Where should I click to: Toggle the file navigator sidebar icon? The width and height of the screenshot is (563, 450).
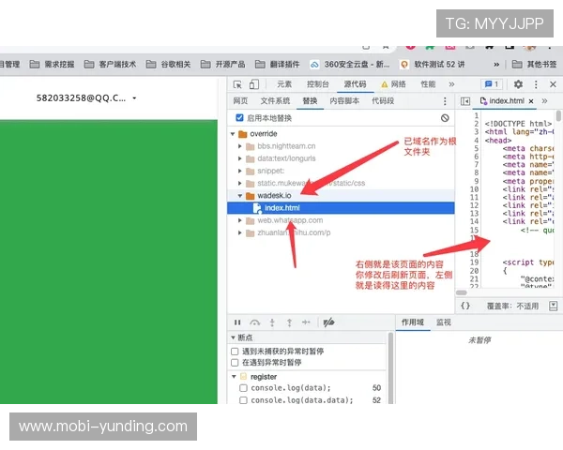click(465, 101)
